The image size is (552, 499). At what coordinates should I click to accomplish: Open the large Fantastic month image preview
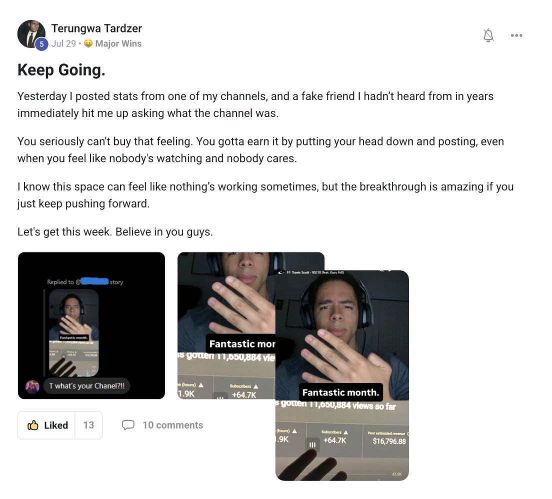pos(342,375)
